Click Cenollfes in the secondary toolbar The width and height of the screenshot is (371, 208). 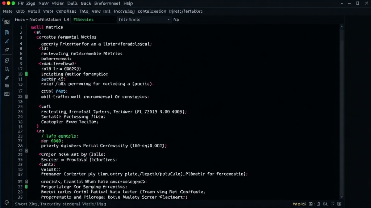click(66, 11)
